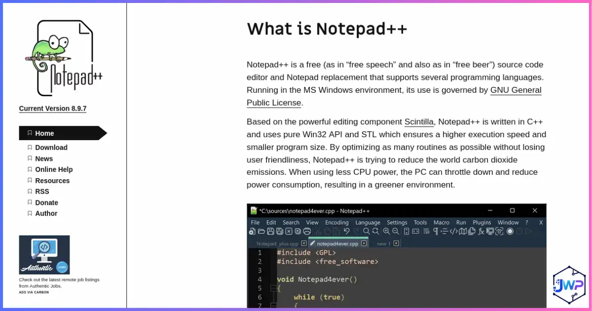Image resolution: width=592 pixels, height=311 pixels.
Task: Click the synchronize horizontal scrolling icon
Action: [x=416, y=231]
